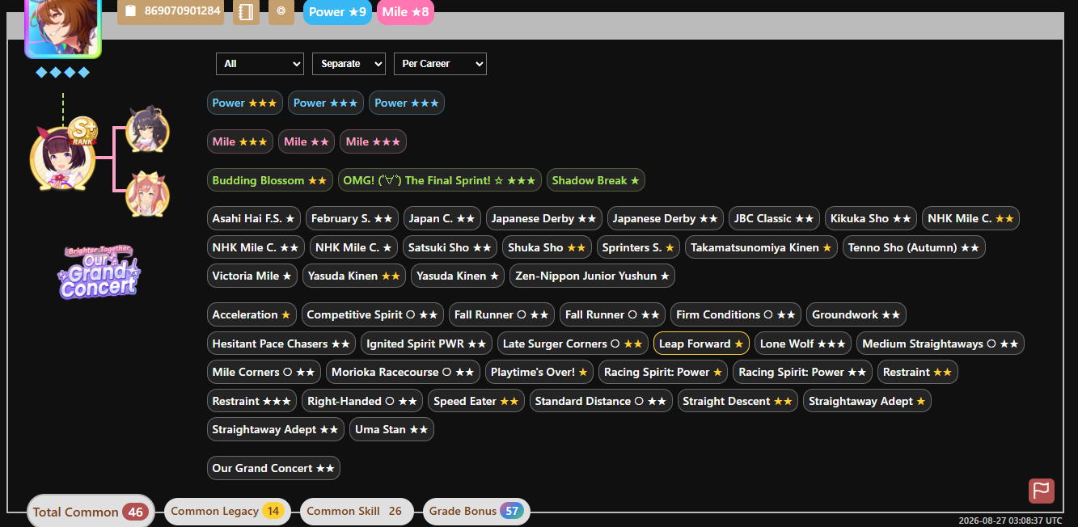Viewport: 1078px width, 527px height.
Task: Select the Firm Conditions skill chip
Action: click(x=736, y=314)
